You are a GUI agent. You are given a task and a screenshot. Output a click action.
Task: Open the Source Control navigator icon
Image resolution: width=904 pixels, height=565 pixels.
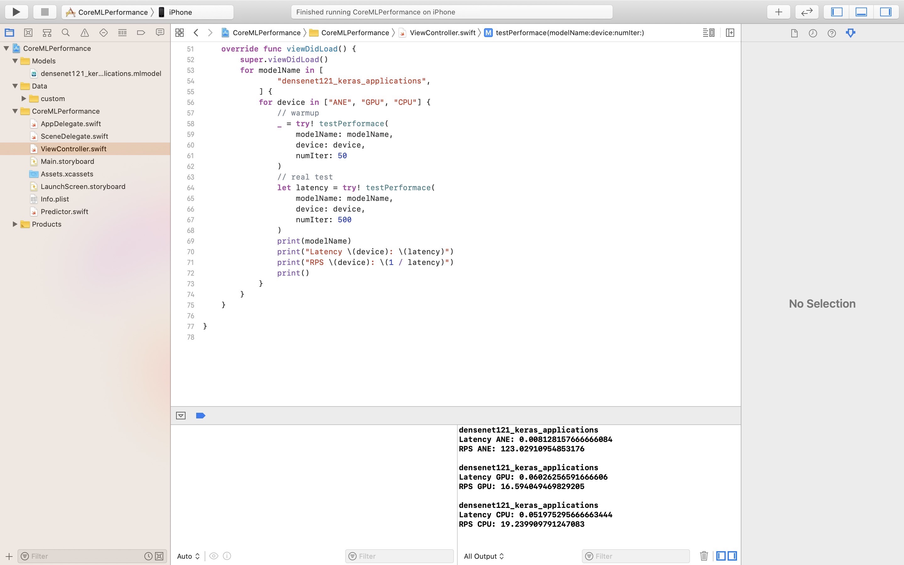[28, 33]
